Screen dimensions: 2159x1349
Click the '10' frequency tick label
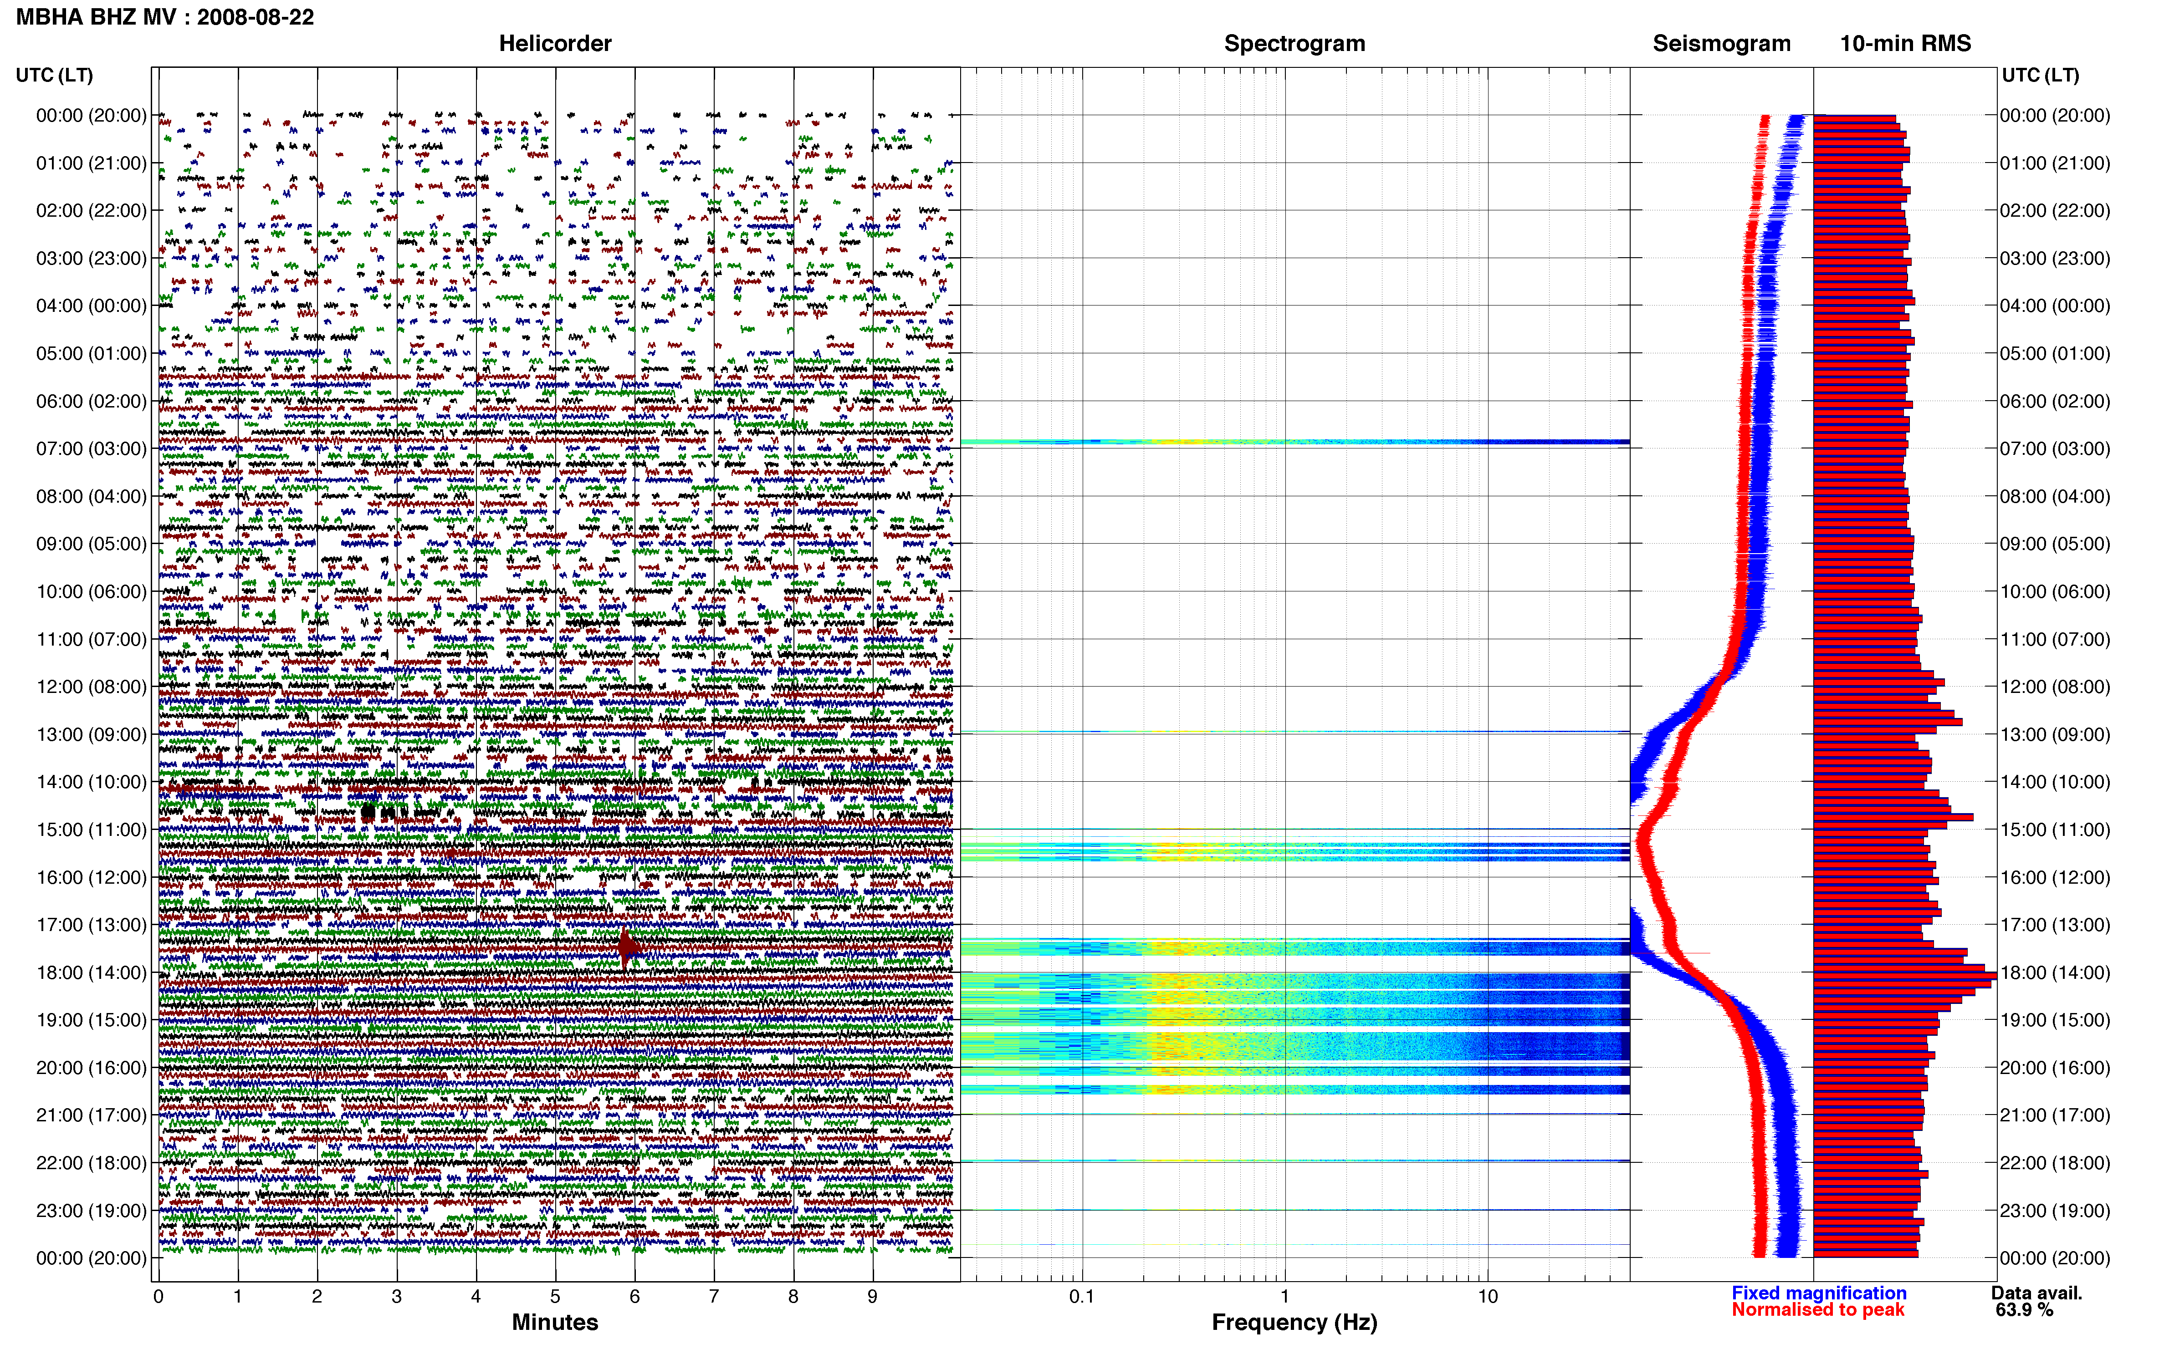click(x=1487, y=1296)
